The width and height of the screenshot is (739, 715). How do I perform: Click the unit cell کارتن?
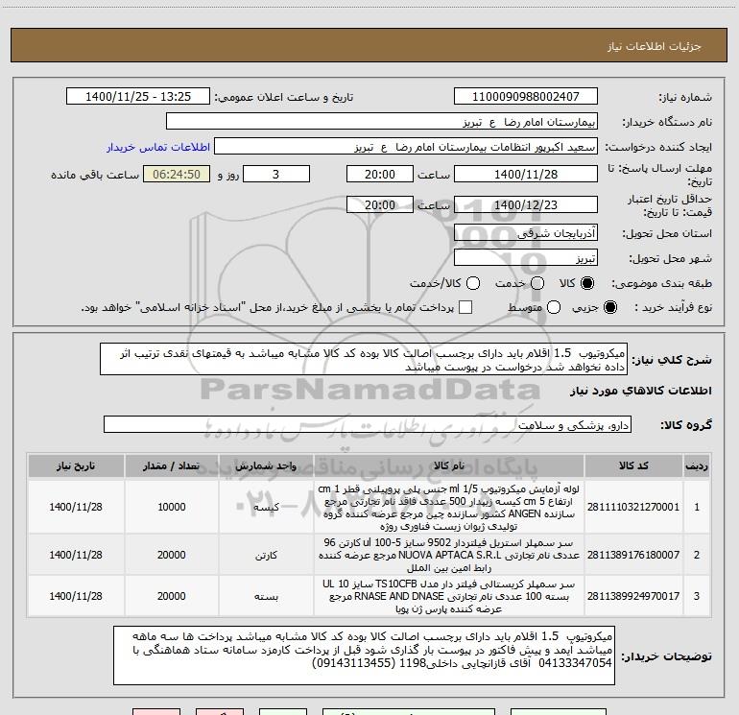(266, 556)
